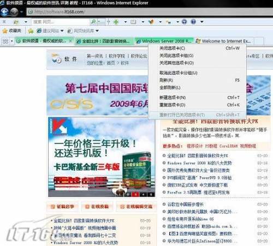Open the recent pages dropdown beside forward

pos(22,12)
